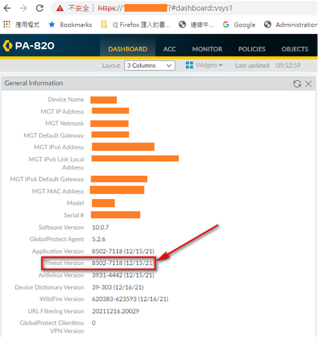Click the Palo Alto PA-820 logo
This screenshot has height=337, width=318.
29,45
